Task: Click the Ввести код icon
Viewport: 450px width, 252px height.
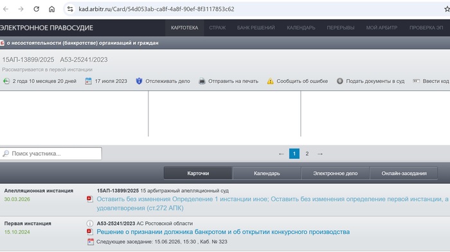Action: click(416, 81)
